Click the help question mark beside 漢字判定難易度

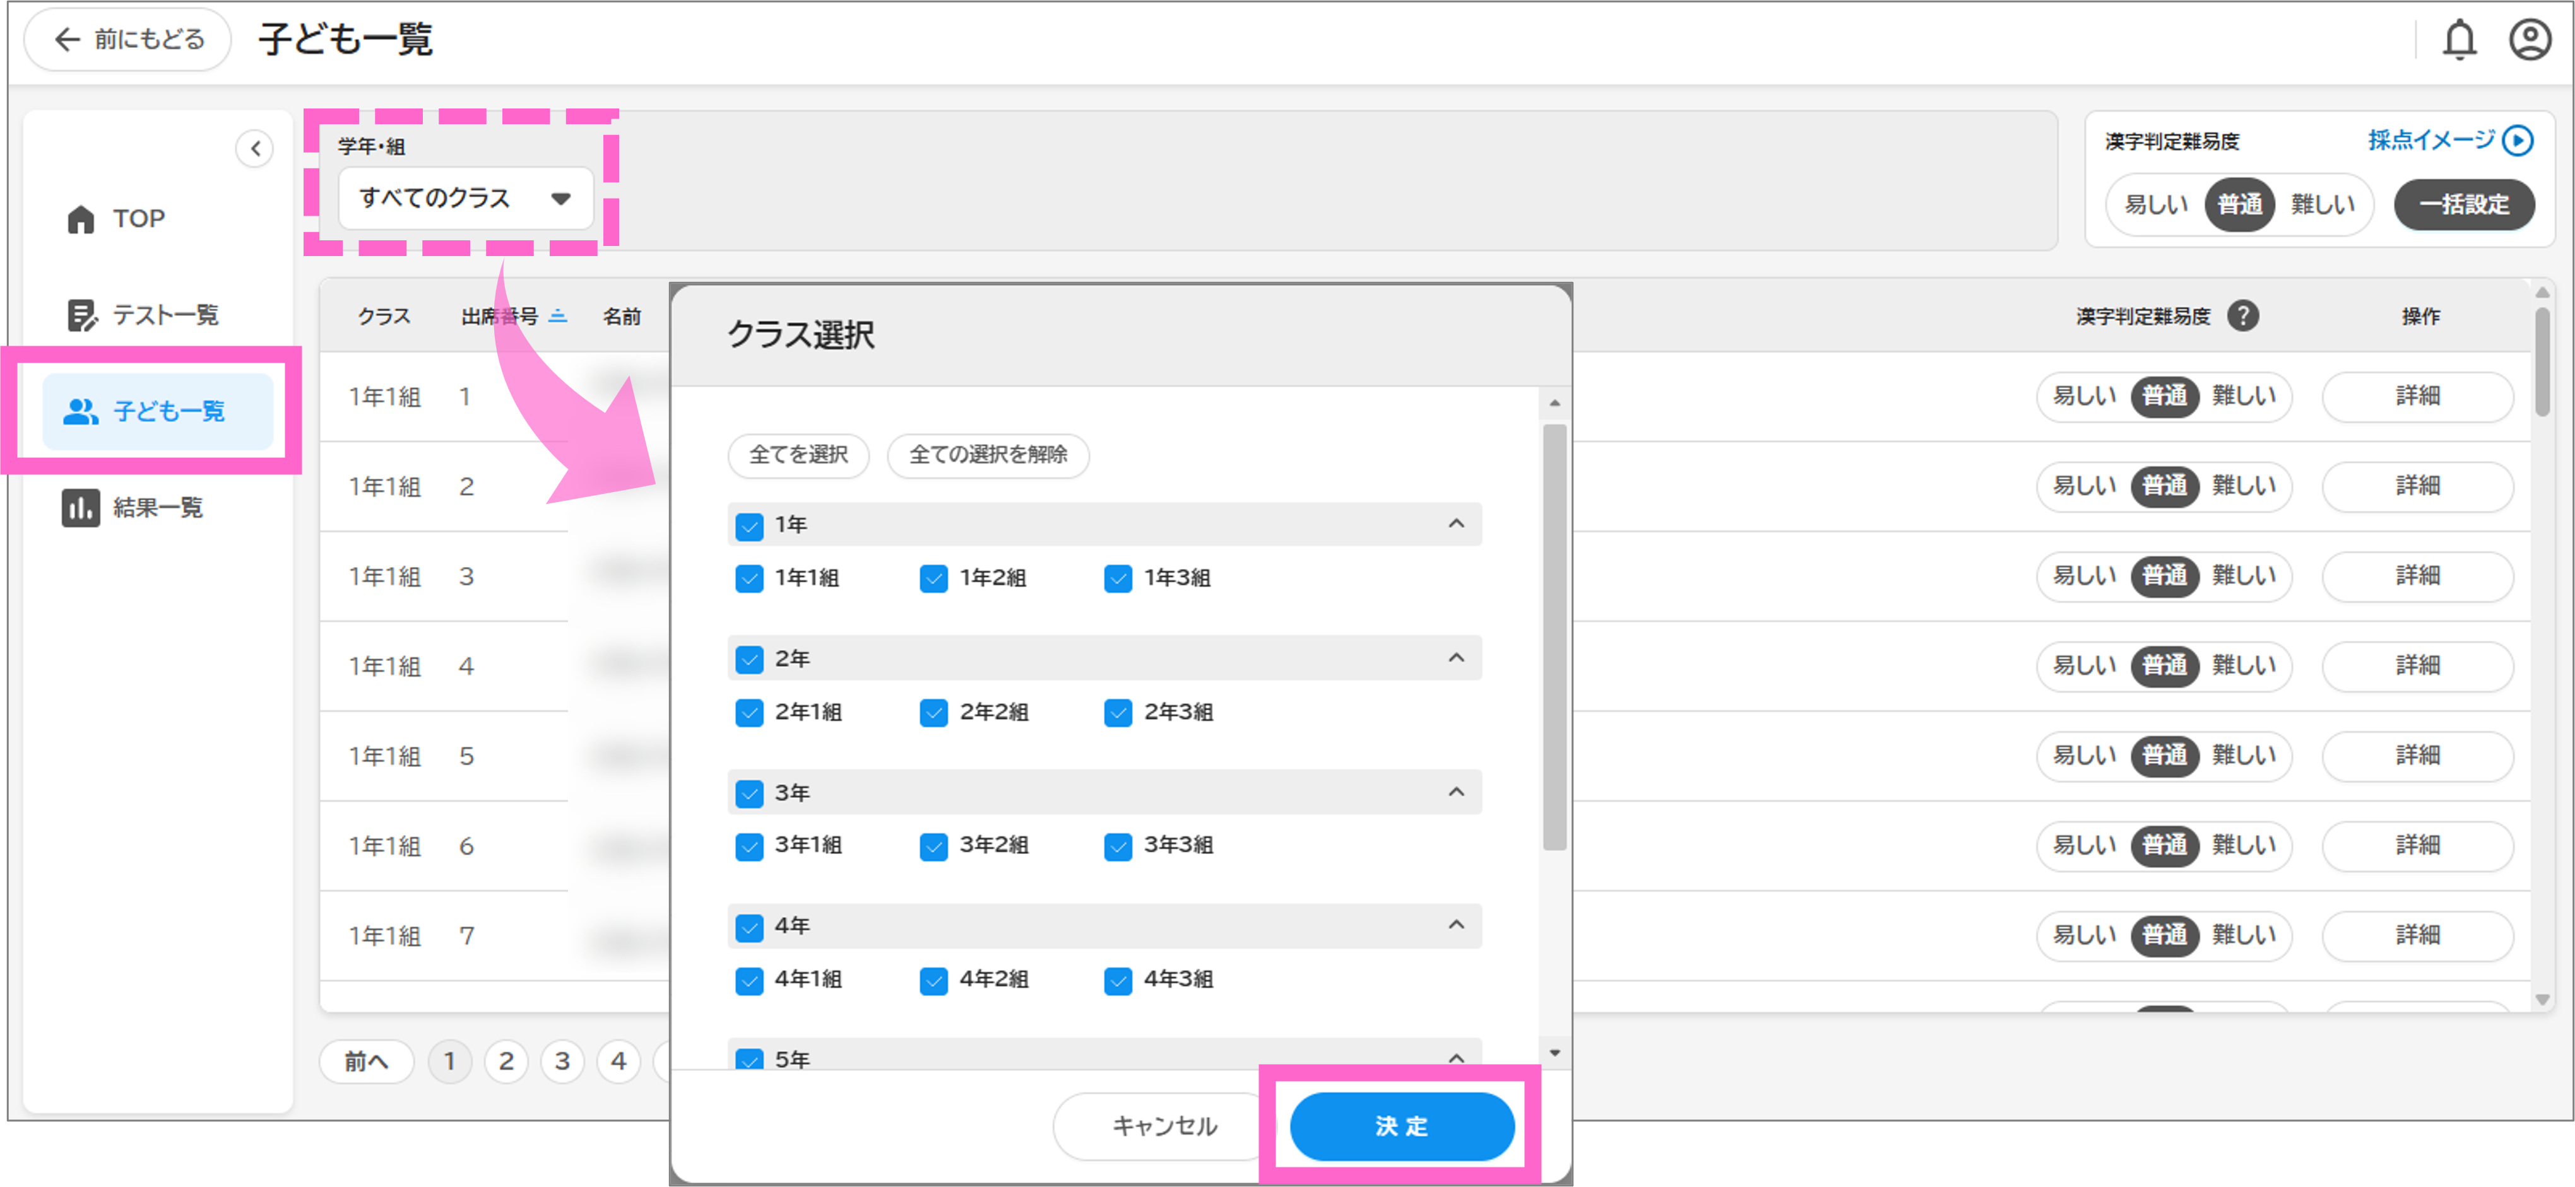2244,316
